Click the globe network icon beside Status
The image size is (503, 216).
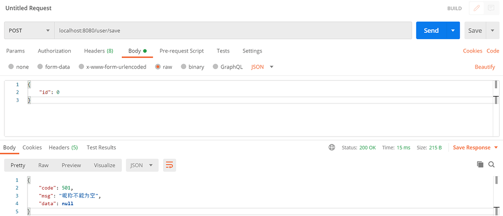[x=332, y=147]
